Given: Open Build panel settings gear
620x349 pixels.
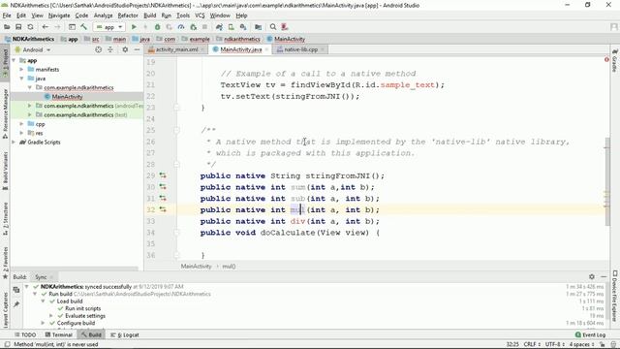Looking at the screenshot, I should tap(592, 276).
